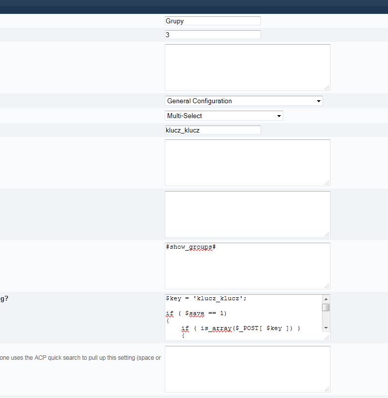Click the klucz_klucz key input field
The height and width of the screenshot is (398, 388).
(x=212, y=130)
